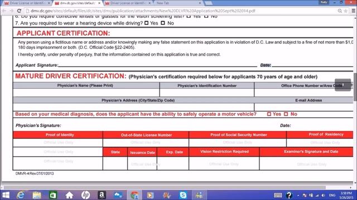
Task: Click the MATURE DRIVER CERTIFICATION heading
Action: (x=71, y=76)
